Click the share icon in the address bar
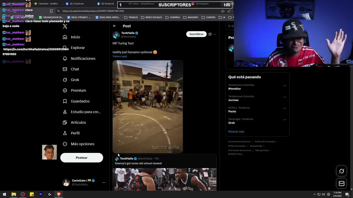 tap(229, 11)
